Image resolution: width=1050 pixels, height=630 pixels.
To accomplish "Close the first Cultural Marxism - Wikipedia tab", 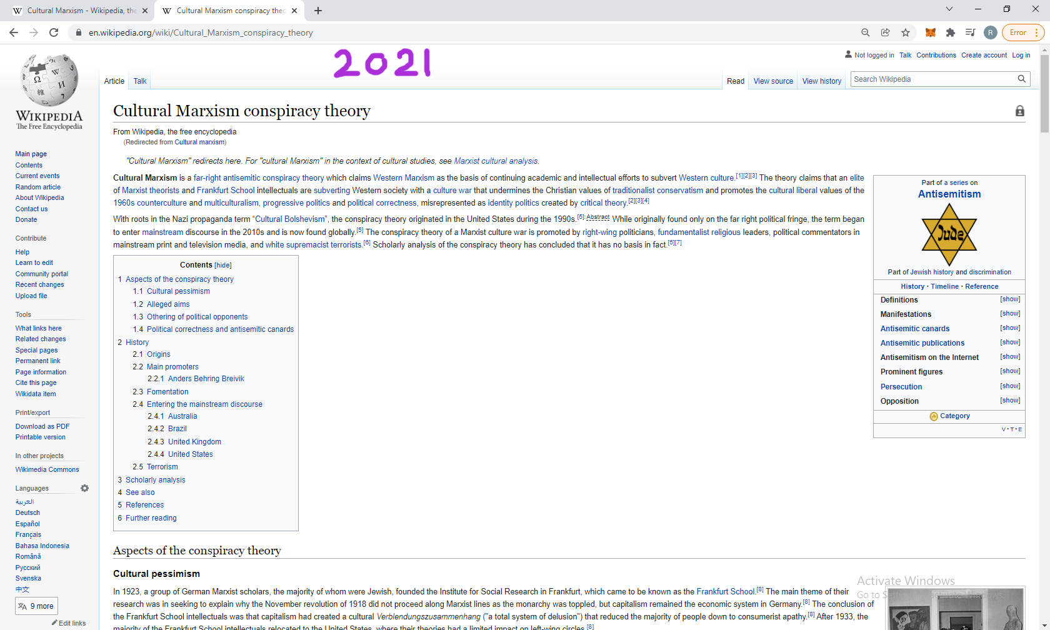I will pyautogui.click(x=145, y=11).
